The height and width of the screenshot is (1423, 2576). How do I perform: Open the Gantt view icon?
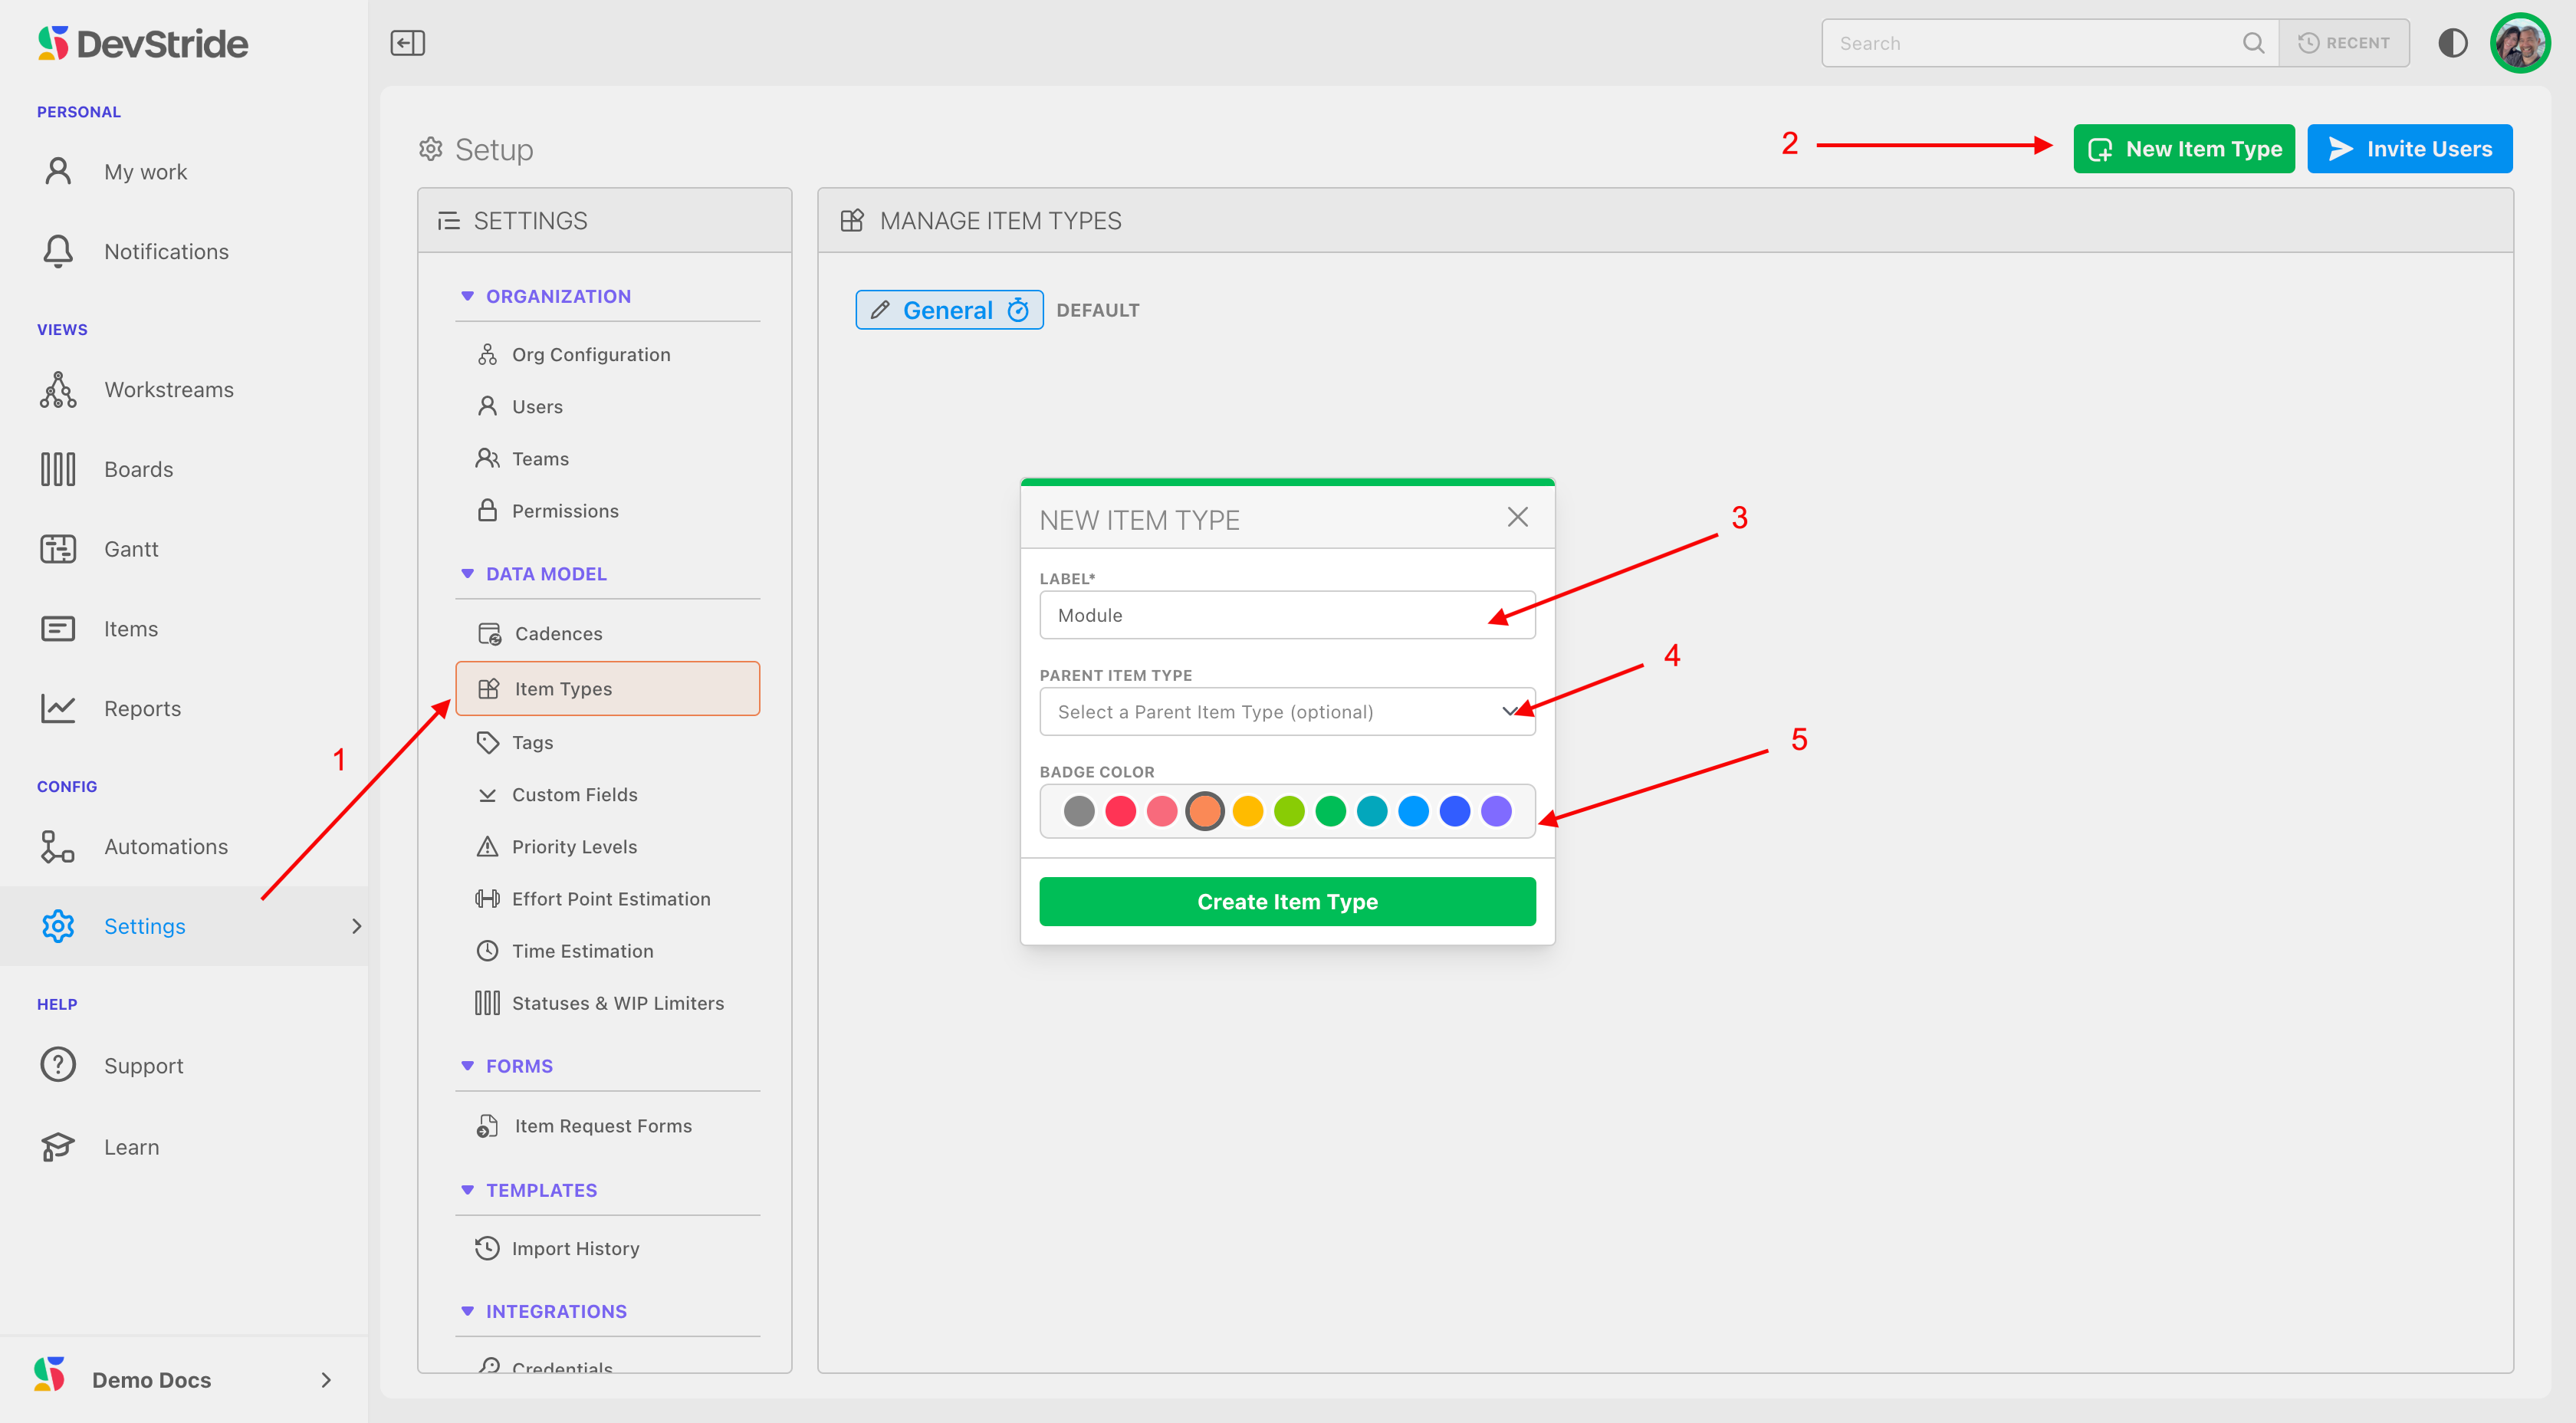click(x=58, y=549)
